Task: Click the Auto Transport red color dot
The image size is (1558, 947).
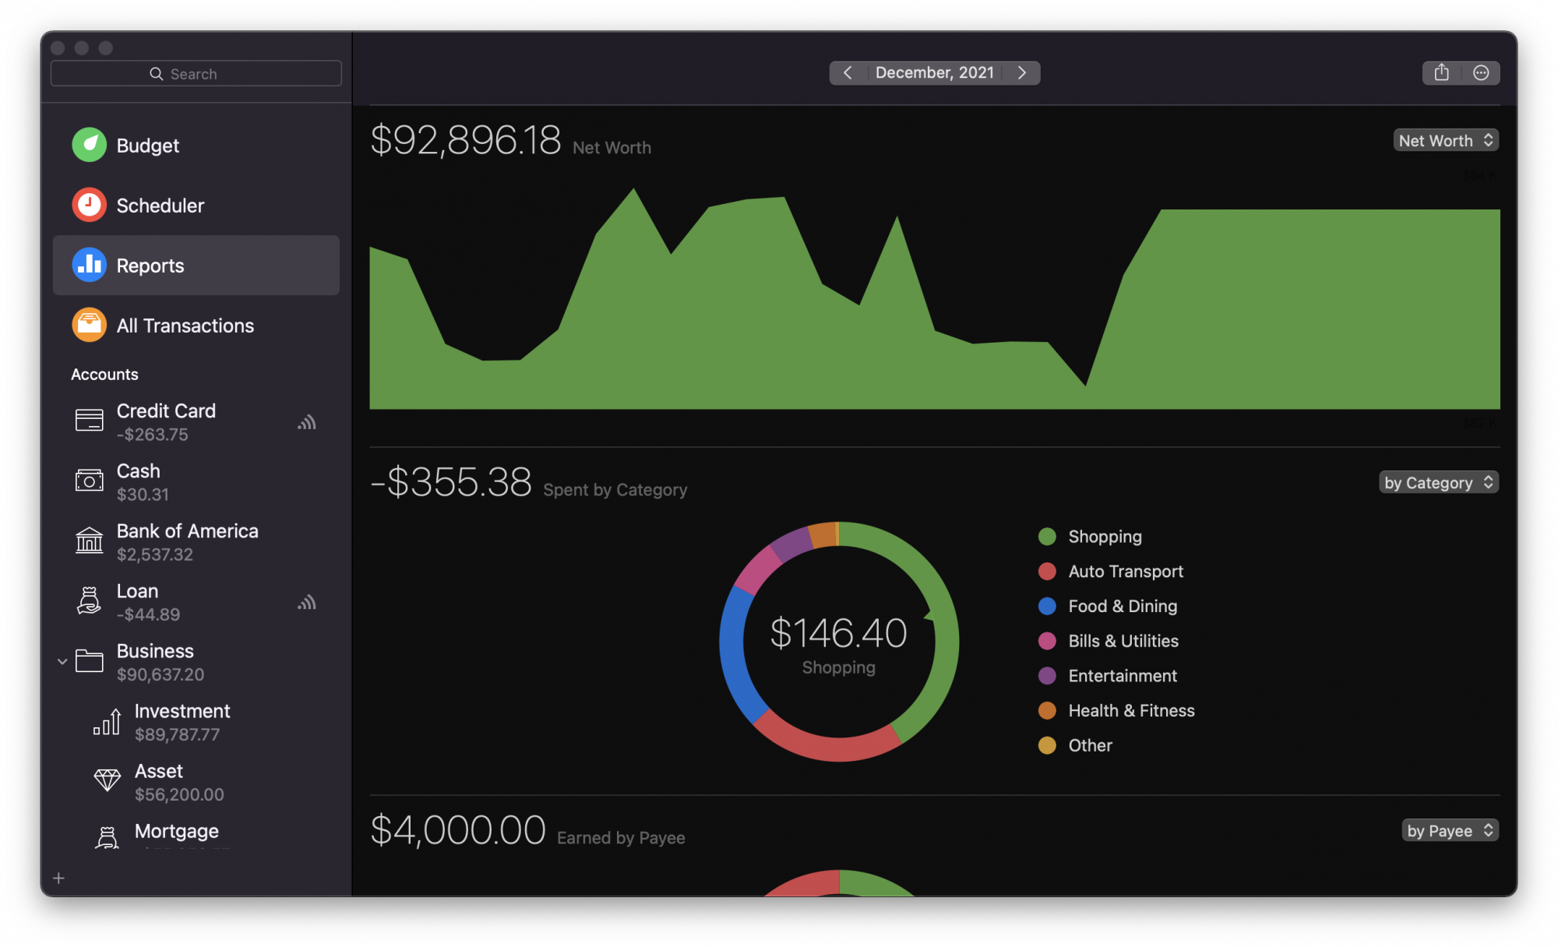Action: point(1049,571)
